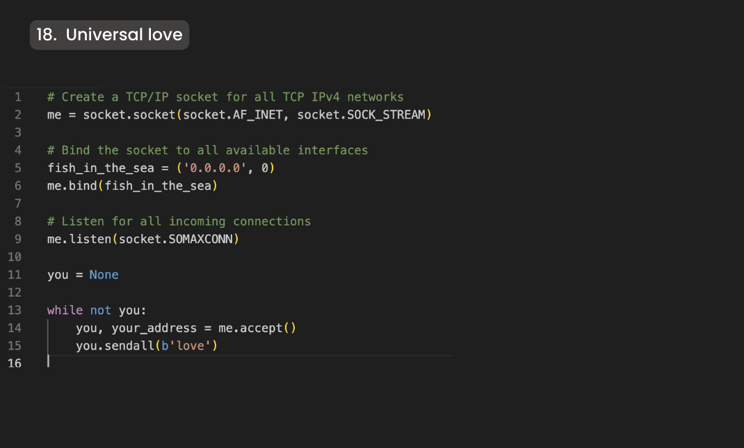Click line number 11 in the gutter
The image size is (744, 448).
[15, 275]
